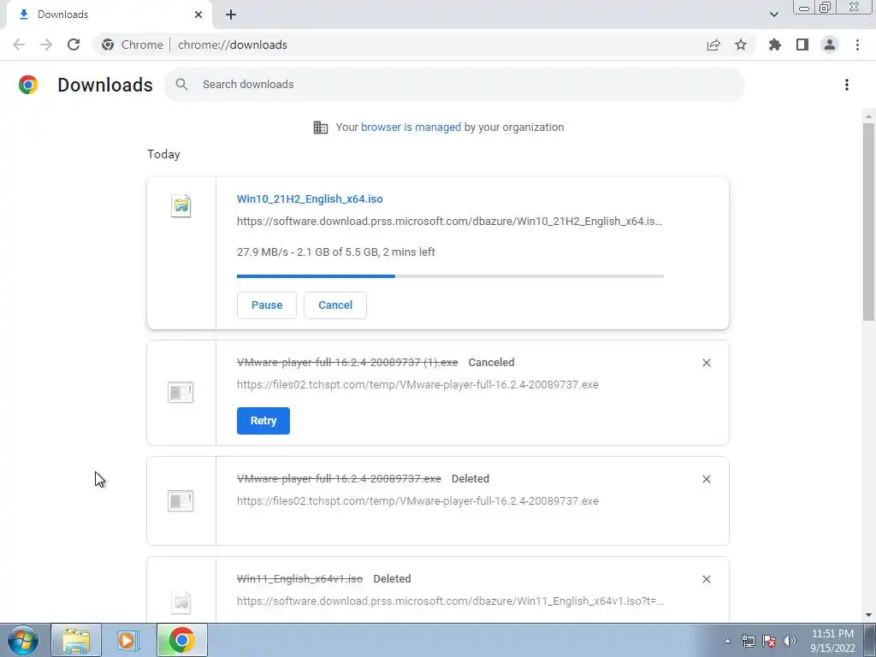Screen dimensions: 876x657
Task: Click the magnifier icon in search downloads
Action: [x=181, y=85]
